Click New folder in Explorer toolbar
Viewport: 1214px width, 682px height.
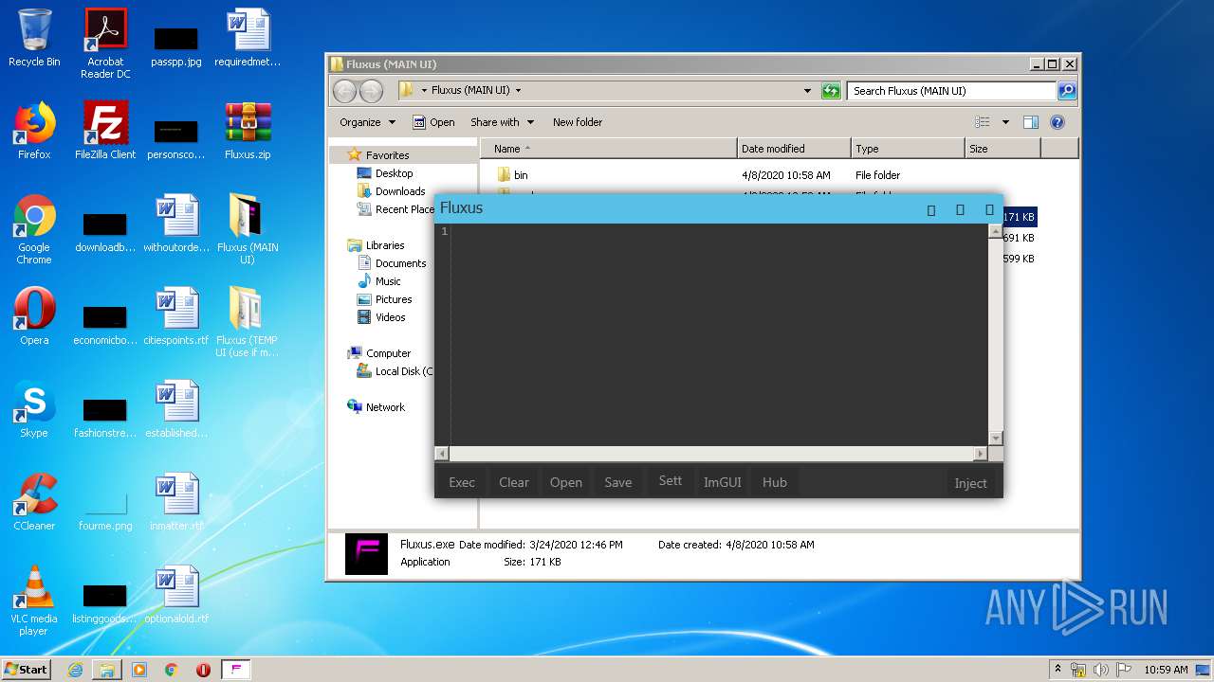[578, 122]
